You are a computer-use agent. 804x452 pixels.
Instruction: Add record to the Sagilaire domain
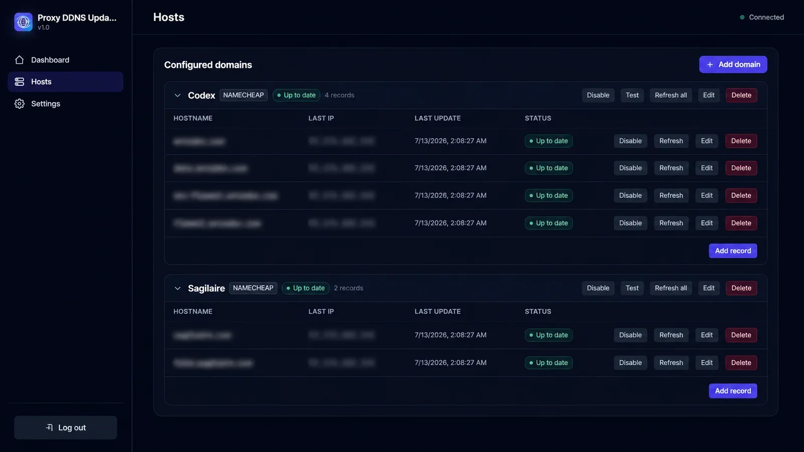[733, 391]
